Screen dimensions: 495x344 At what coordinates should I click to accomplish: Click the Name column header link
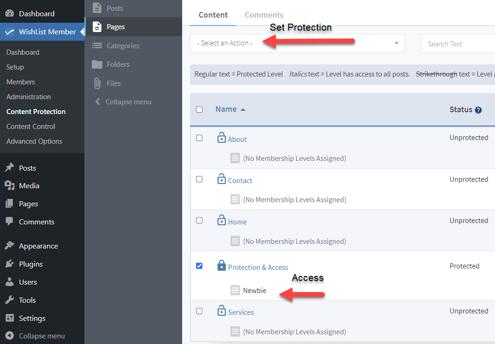pyautogui.click(x=226, y=109)
